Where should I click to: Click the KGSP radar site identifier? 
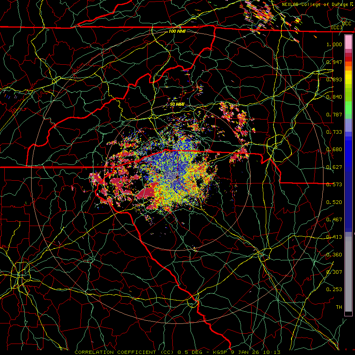(220, 352)
